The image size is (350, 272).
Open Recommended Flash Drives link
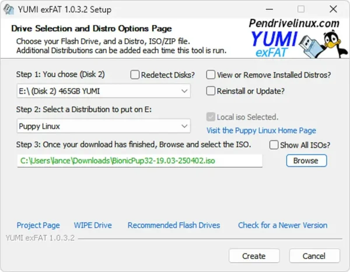click(174, 225)
